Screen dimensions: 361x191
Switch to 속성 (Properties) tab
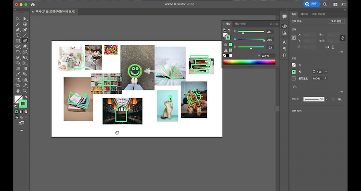click(x=294, y=14)
